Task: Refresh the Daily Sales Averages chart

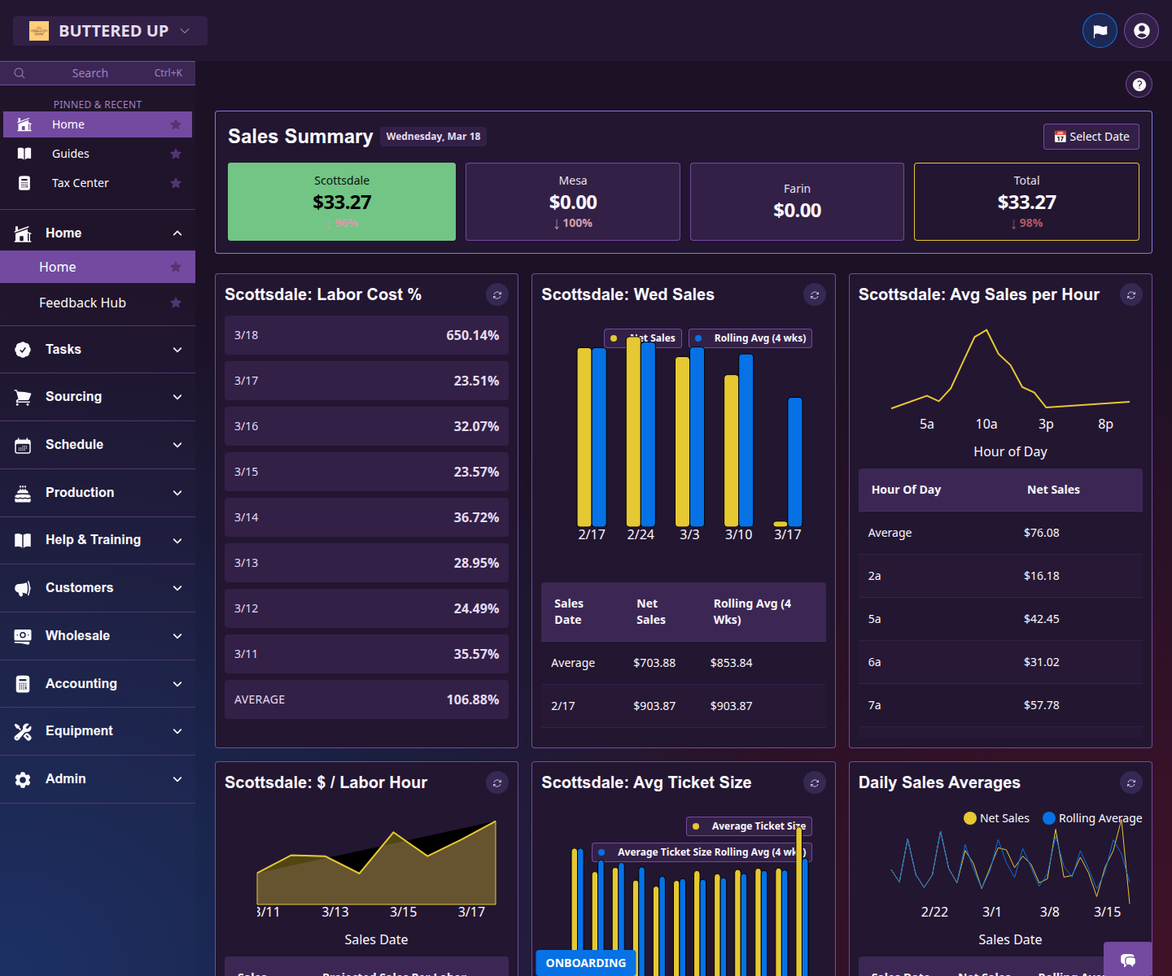Action: (1131, 782)
